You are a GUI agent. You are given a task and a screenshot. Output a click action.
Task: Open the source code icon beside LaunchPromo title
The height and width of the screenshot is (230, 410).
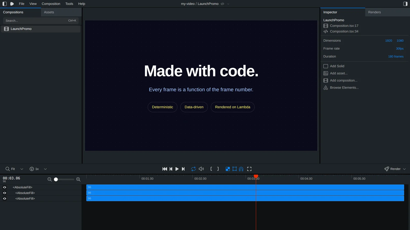(x=222, y=4)
